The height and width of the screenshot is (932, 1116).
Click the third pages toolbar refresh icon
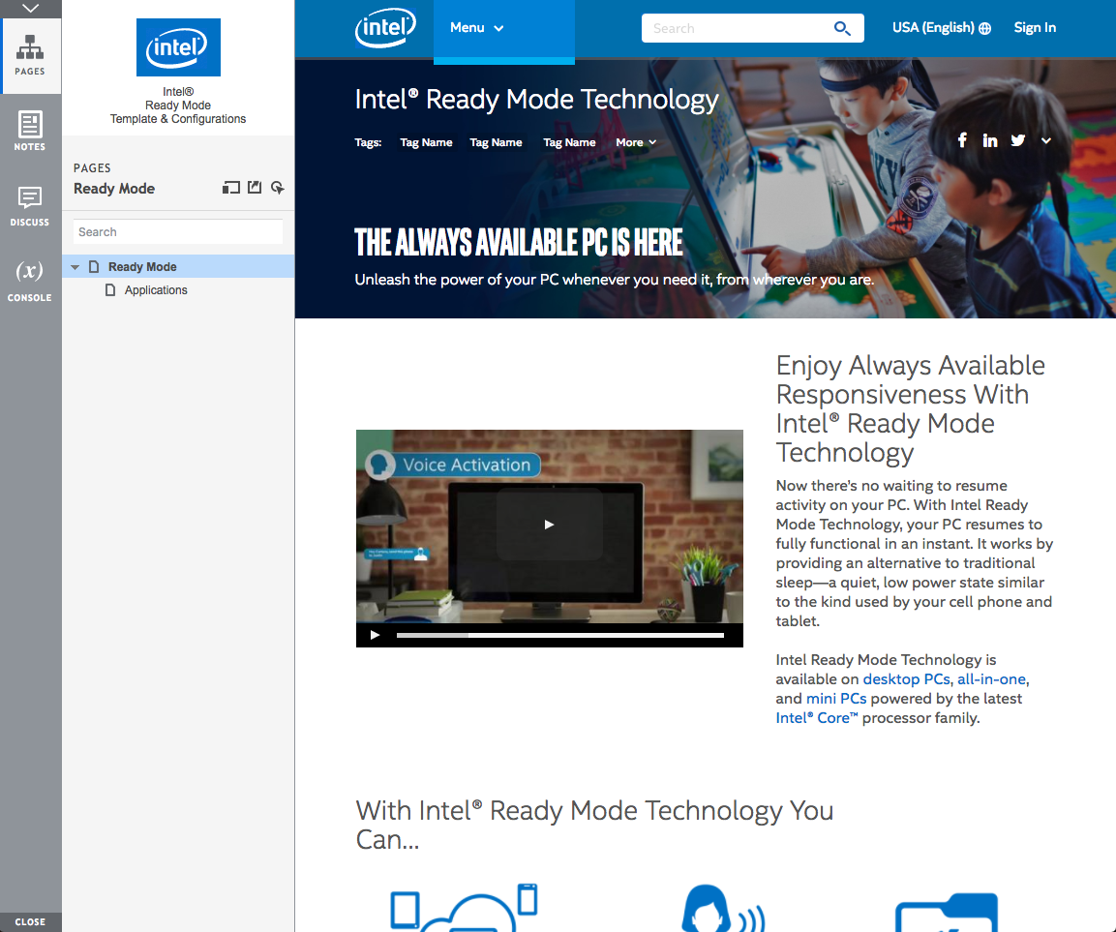coord(278,188)
